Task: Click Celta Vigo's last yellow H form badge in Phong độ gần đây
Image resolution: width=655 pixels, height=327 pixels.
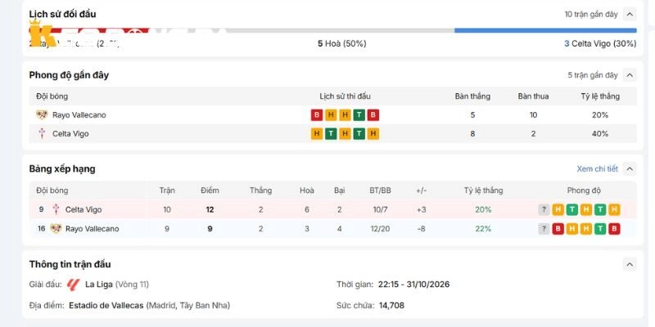Action: (x=373, y=134)
